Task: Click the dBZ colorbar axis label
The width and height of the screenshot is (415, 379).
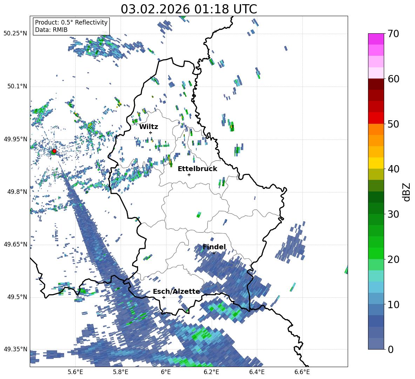Action: [x=407, y=192]
